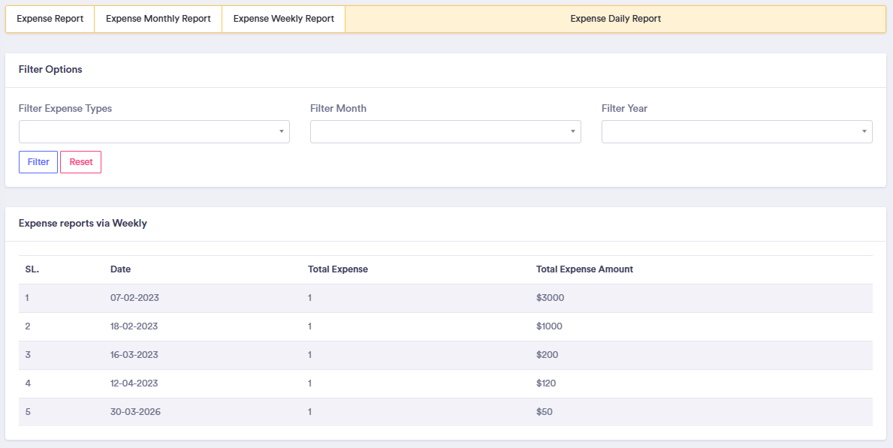The width and height of the screenshot is (893, 448).
Task: Select the $50 expense amount cell
Action: [x=545, y=412]
